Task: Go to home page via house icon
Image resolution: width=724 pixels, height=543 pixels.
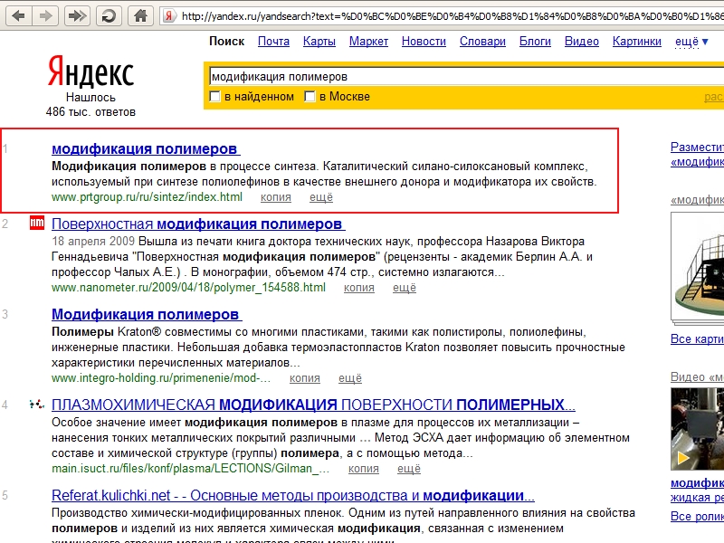Action: click(x=140, y=16)
